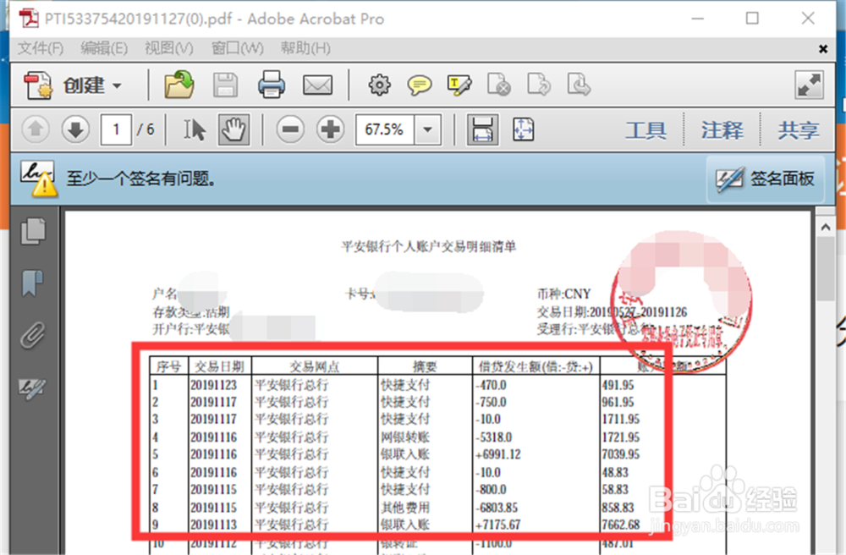Image resolution: width=846 pixels, height=555 pixels.
Task: Click the document title 平安银行个人账户交易明细清单
Action: [x=429, y=246]
